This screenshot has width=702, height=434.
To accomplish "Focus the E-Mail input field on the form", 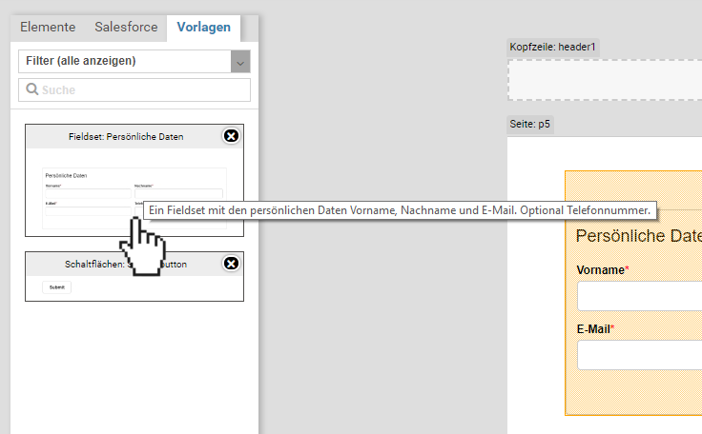I will 639,355.
